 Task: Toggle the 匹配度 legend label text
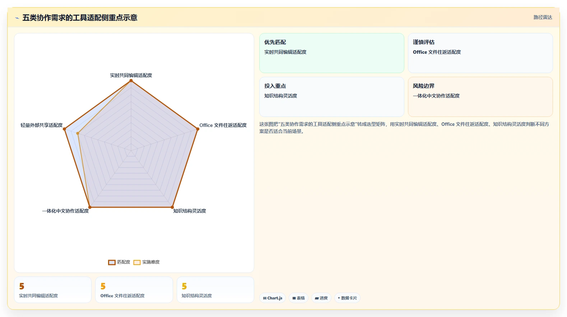pyautogui.click(x=124, y=262)
